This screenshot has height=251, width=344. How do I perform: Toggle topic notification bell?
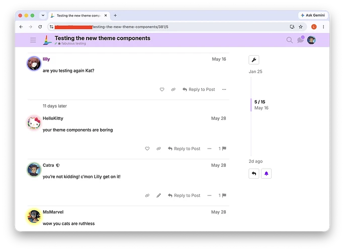pos(266,174)
